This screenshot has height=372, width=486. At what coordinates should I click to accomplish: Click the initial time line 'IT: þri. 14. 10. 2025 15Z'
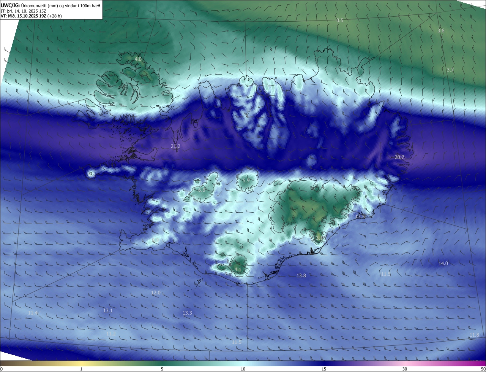[24, 11]
